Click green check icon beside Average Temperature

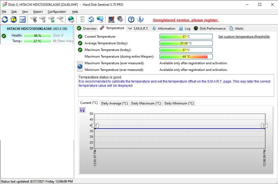(80, 43)
